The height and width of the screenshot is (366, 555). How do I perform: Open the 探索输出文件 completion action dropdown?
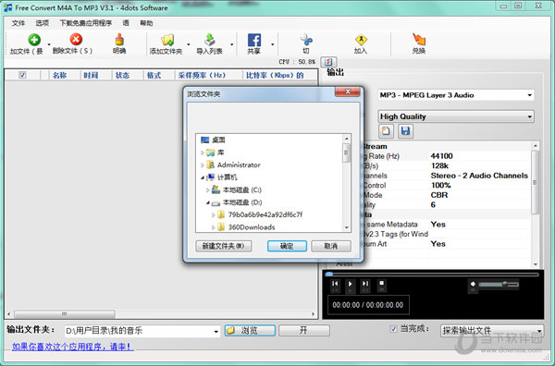[539, 331]
